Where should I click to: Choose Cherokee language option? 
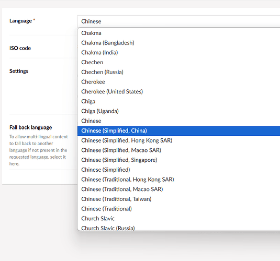[x=178, y=82]
